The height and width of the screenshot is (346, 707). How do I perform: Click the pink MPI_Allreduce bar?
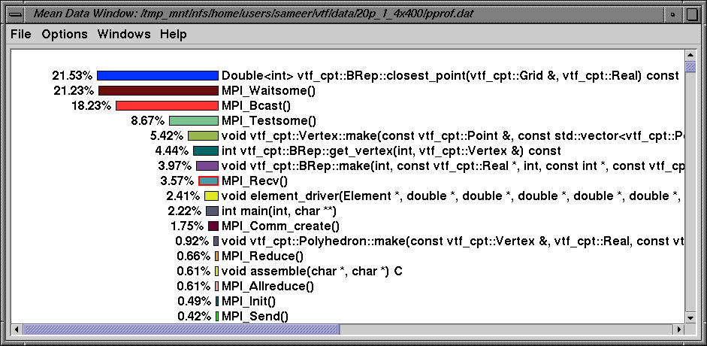click(217, 286)
